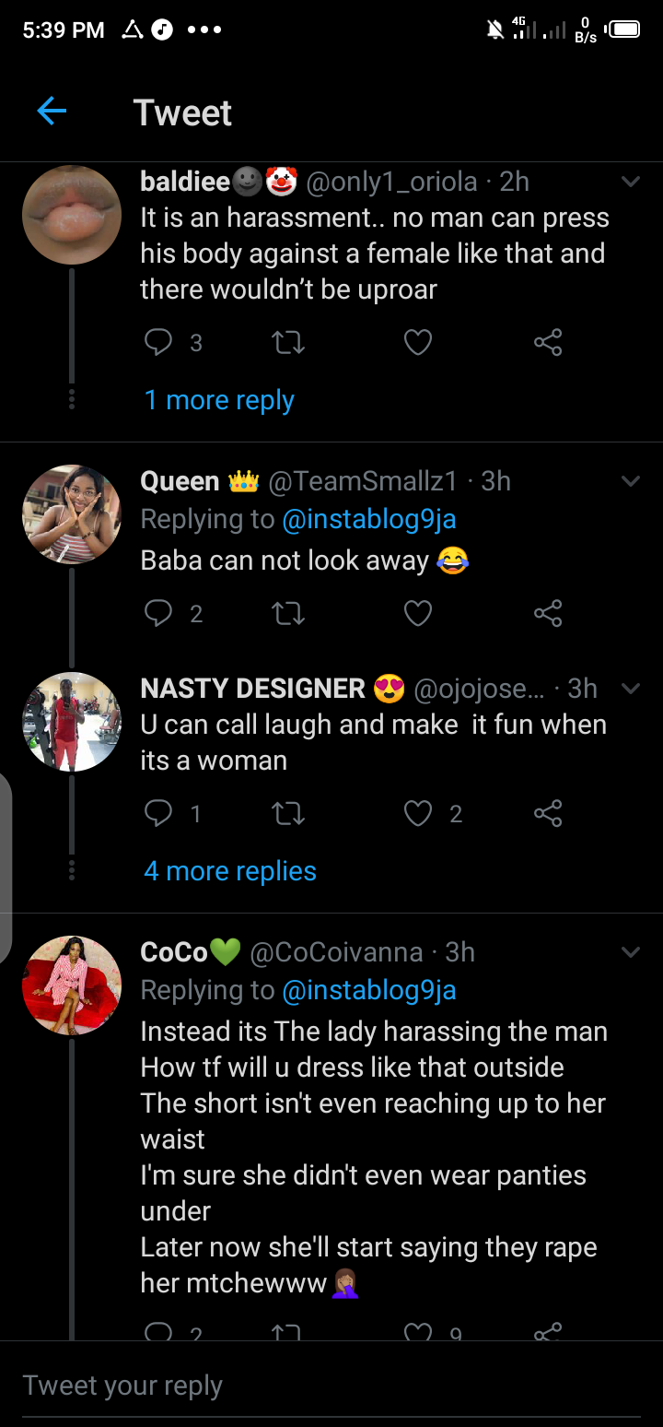Image resolution: width=663 pixels, height=1427 pixels.
Task: Open the dropdown arrow on baldiee's tweet
Action: 631,182
